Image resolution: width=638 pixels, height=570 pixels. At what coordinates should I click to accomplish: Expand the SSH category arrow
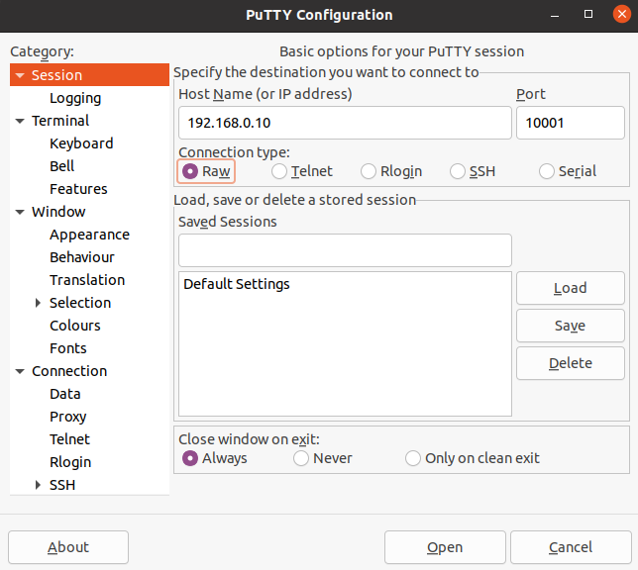click(39, 485)
